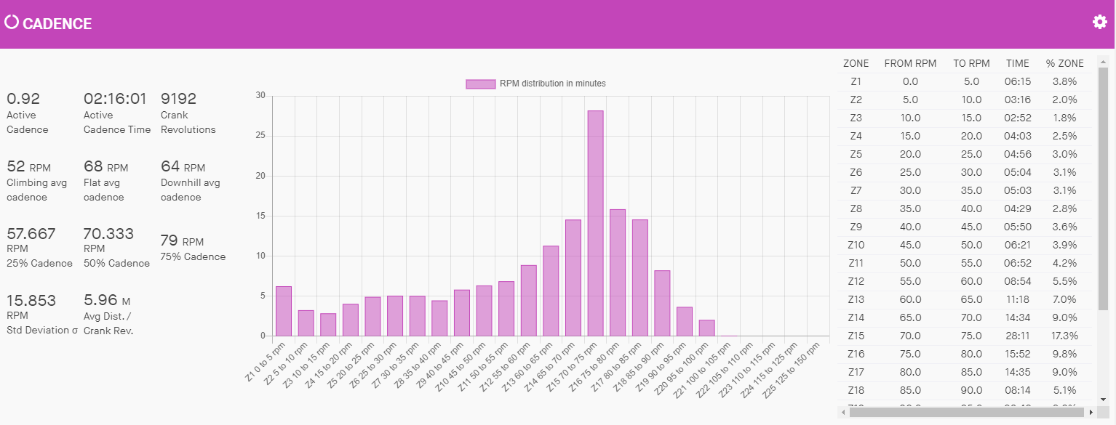Click the Z15 time value 28:11

pos(1018,336)
